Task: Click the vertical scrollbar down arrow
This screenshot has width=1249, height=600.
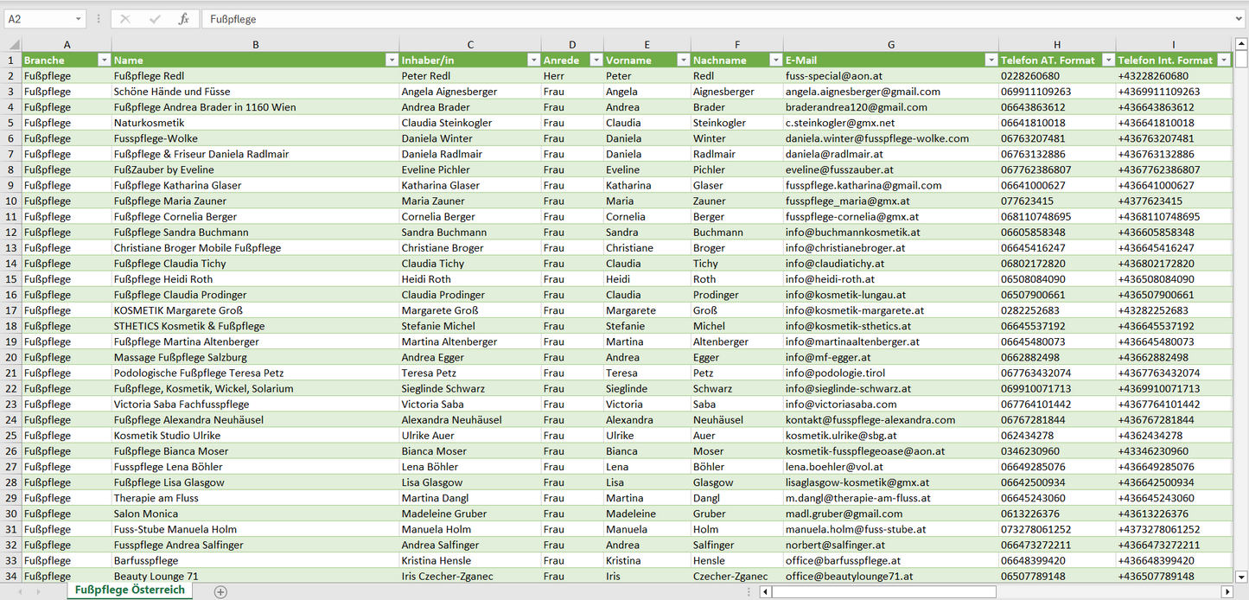Action: click(x=1241, y=577)
